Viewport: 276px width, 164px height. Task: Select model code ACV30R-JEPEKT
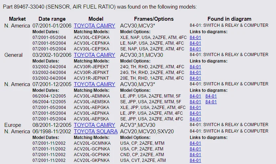pyautogui.click(x=91, y=67)
